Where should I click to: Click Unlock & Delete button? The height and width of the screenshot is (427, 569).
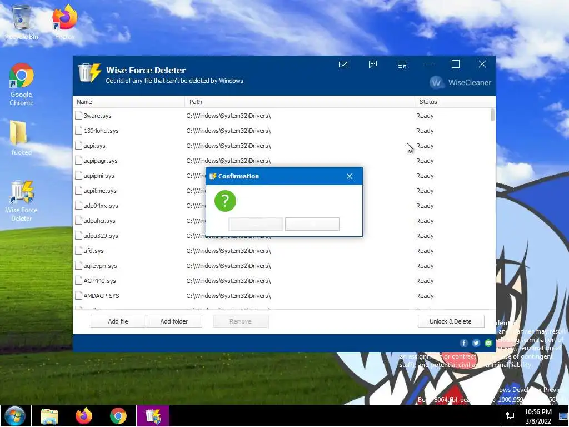[451, 321]
